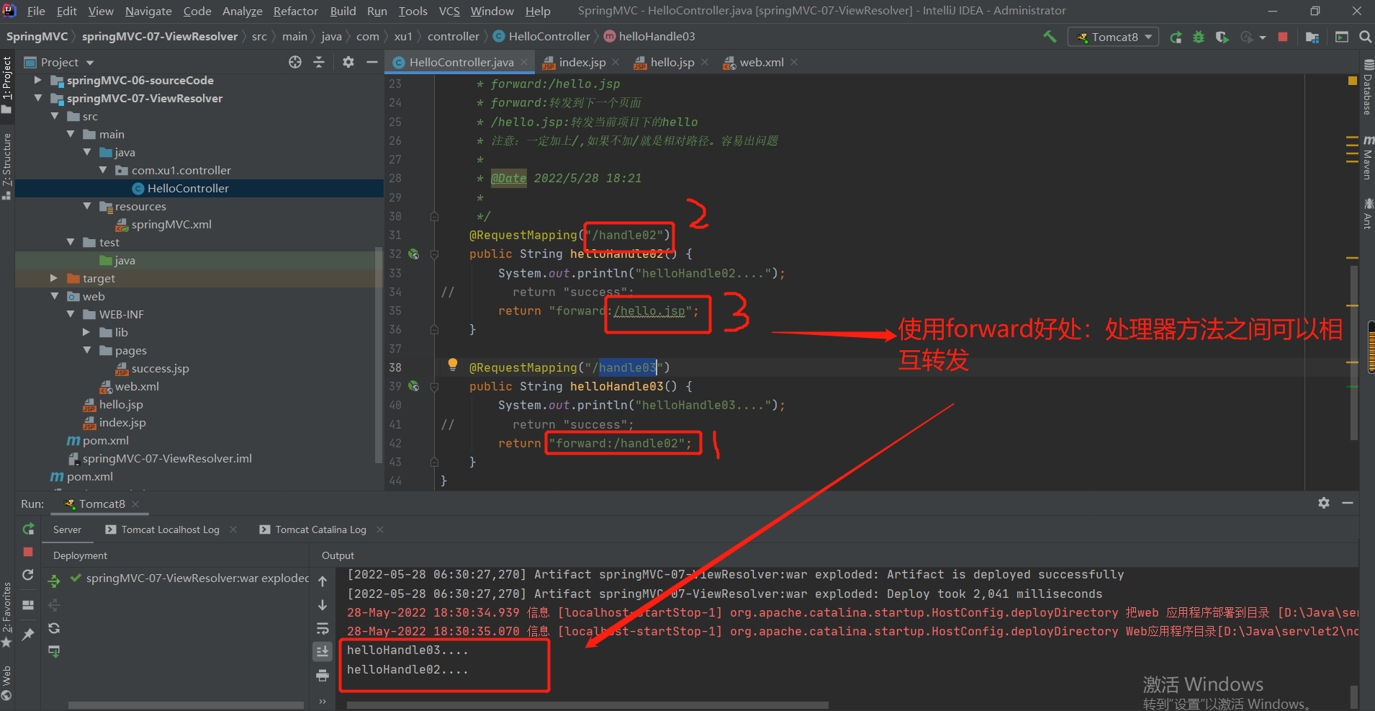This screenshot has height=711, width=1375.
Task: Expand the lib folder
Action: (x=86, y=332)
